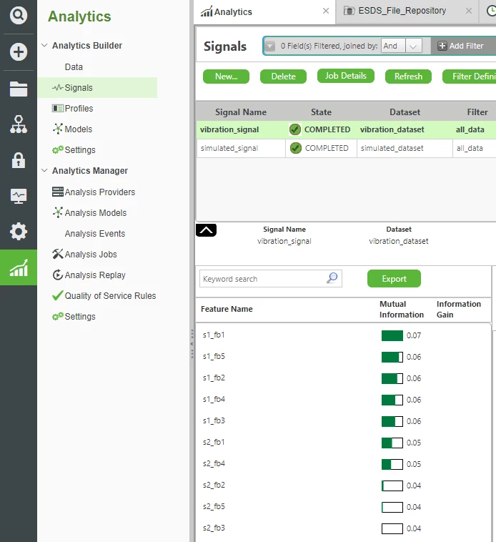
Task: Click the gears icon beside Analytics Manager Settings
Action: [x=58, y=316]
